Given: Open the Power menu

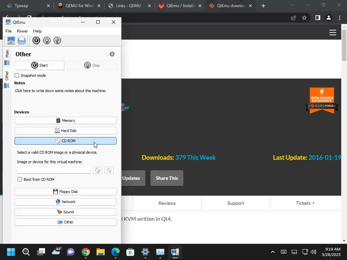Looking at the screenshot, I should pyautogui.click(x=22, y=31).
